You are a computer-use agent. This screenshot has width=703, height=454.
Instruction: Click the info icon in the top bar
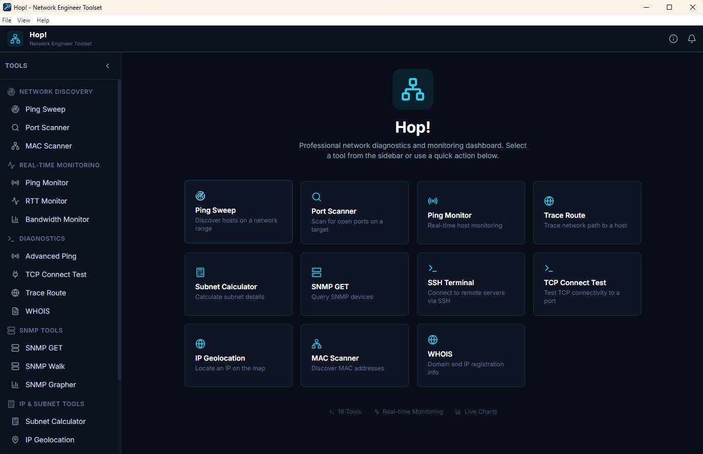coord(673,38)
